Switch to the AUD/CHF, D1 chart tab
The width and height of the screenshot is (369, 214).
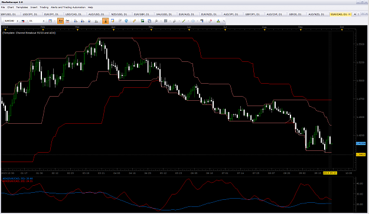pyautogui.click(x=274, y=14)
